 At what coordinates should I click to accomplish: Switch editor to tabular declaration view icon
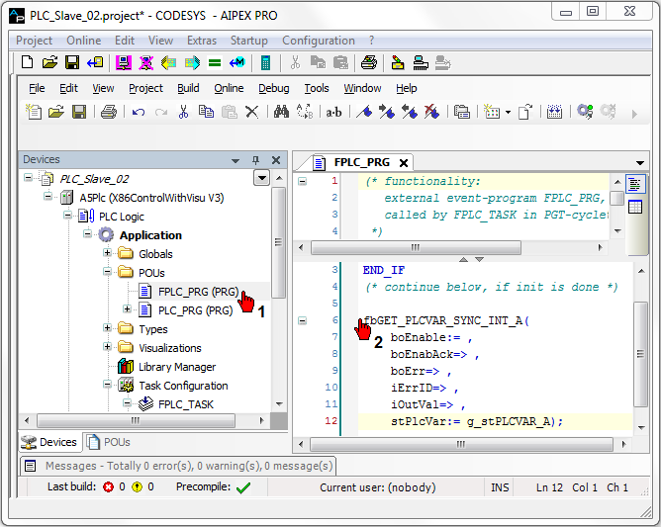point(635,207)
